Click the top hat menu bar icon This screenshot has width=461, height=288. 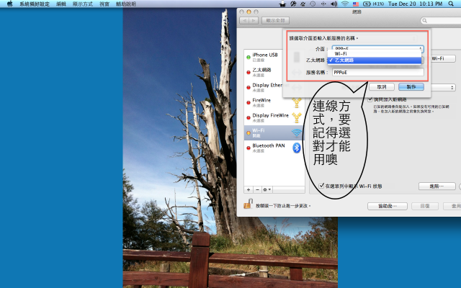coord(282,4)
